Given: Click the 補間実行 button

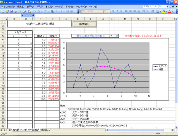Looking at the screenshot, I should click(84, 24).
